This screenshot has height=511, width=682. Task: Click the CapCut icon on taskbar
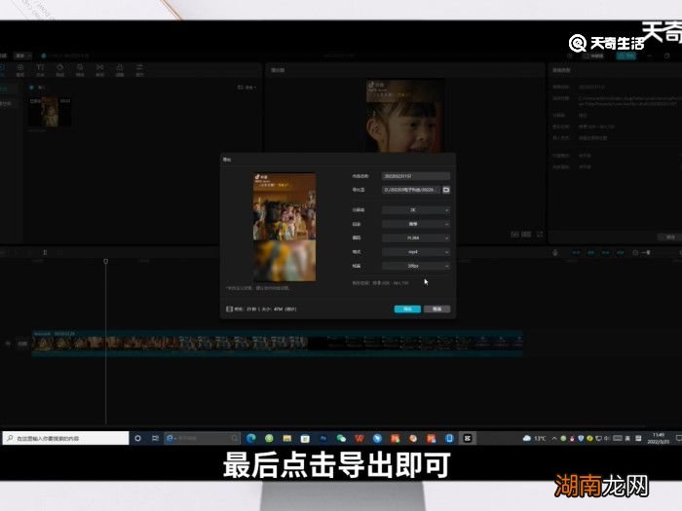(468, 438)
